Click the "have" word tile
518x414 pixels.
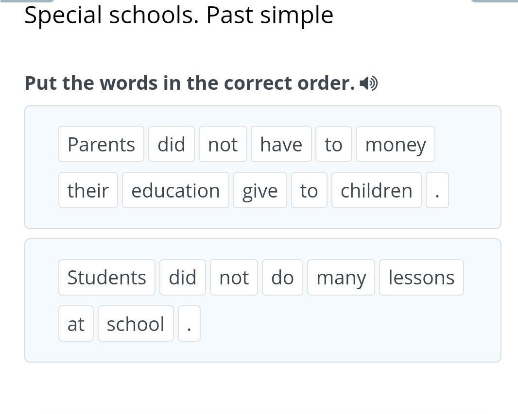click(x=281, y=144)
